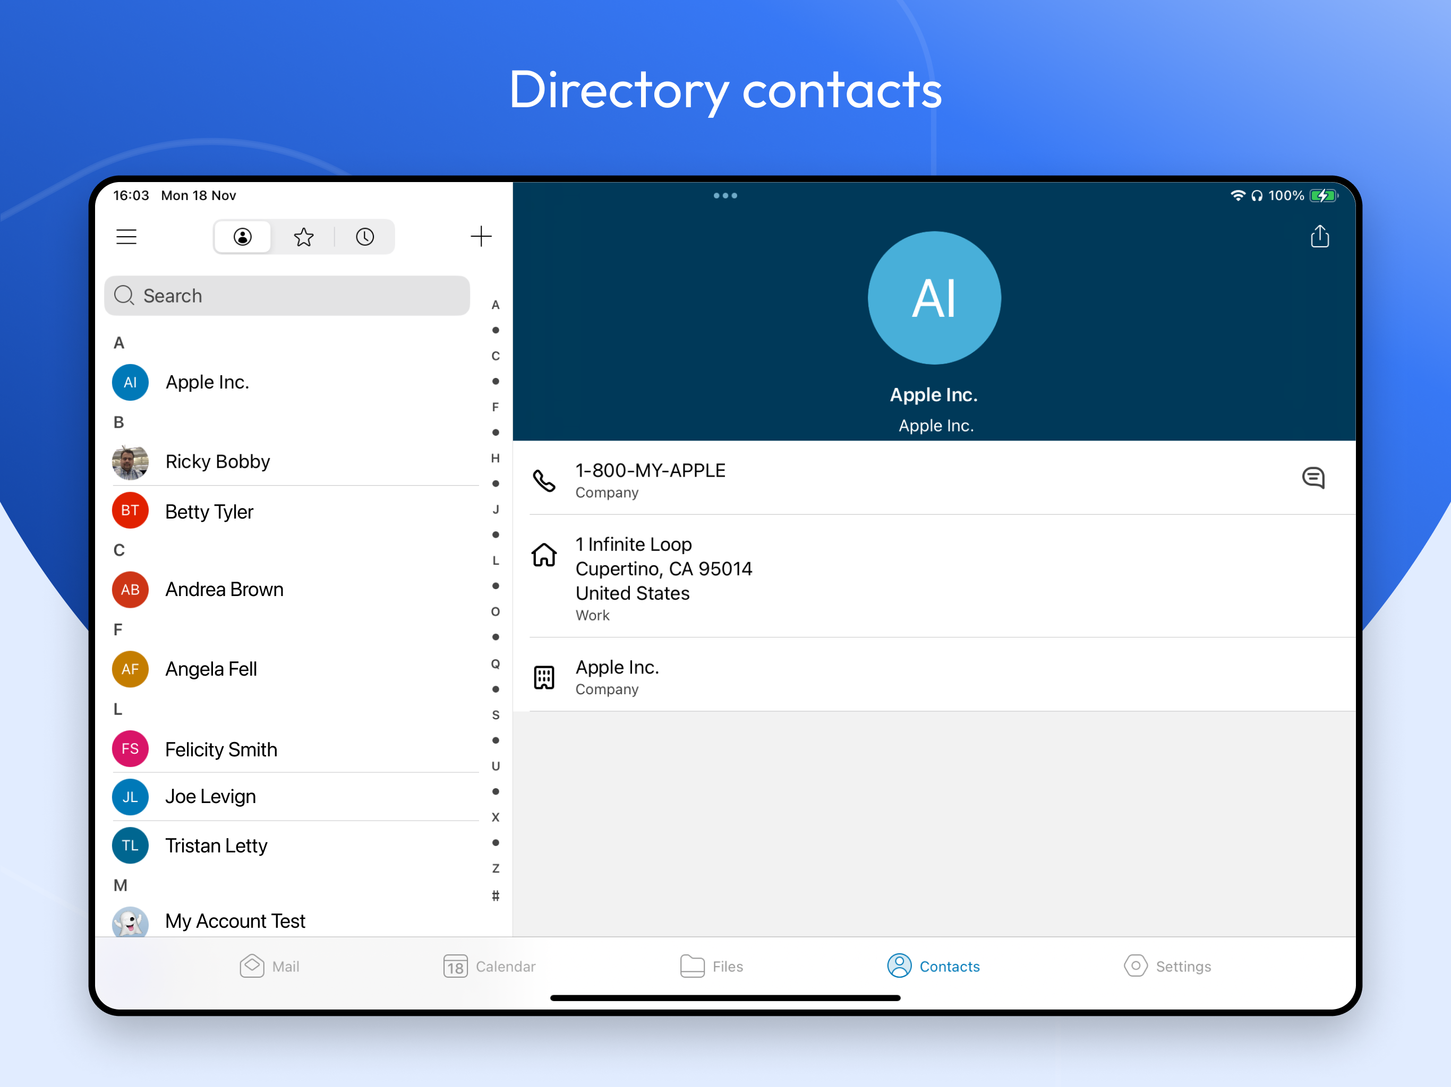Image resolution: width=1451 pixels, height=1087 pixels.
Task: Switch to the favorites star segment
Action: pyautogui.click(x=304, y=237)
